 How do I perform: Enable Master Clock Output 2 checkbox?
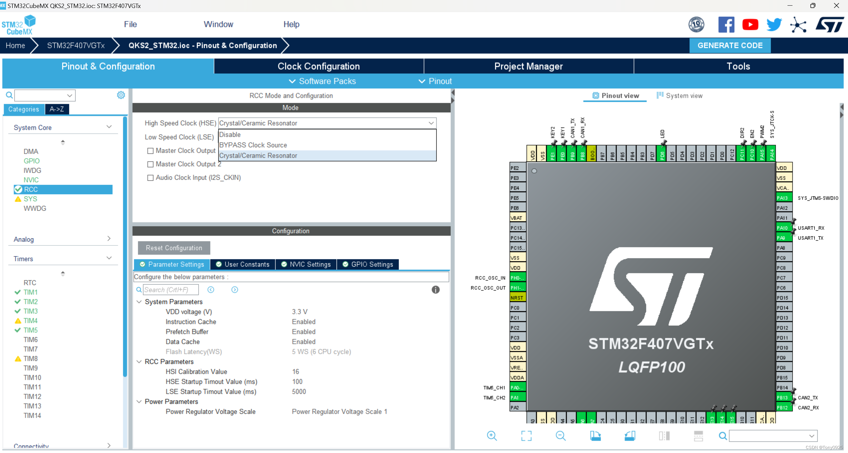click(x=150, y=164)
